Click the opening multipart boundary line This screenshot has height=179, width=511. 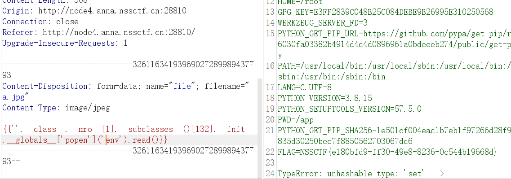(128, 70)
